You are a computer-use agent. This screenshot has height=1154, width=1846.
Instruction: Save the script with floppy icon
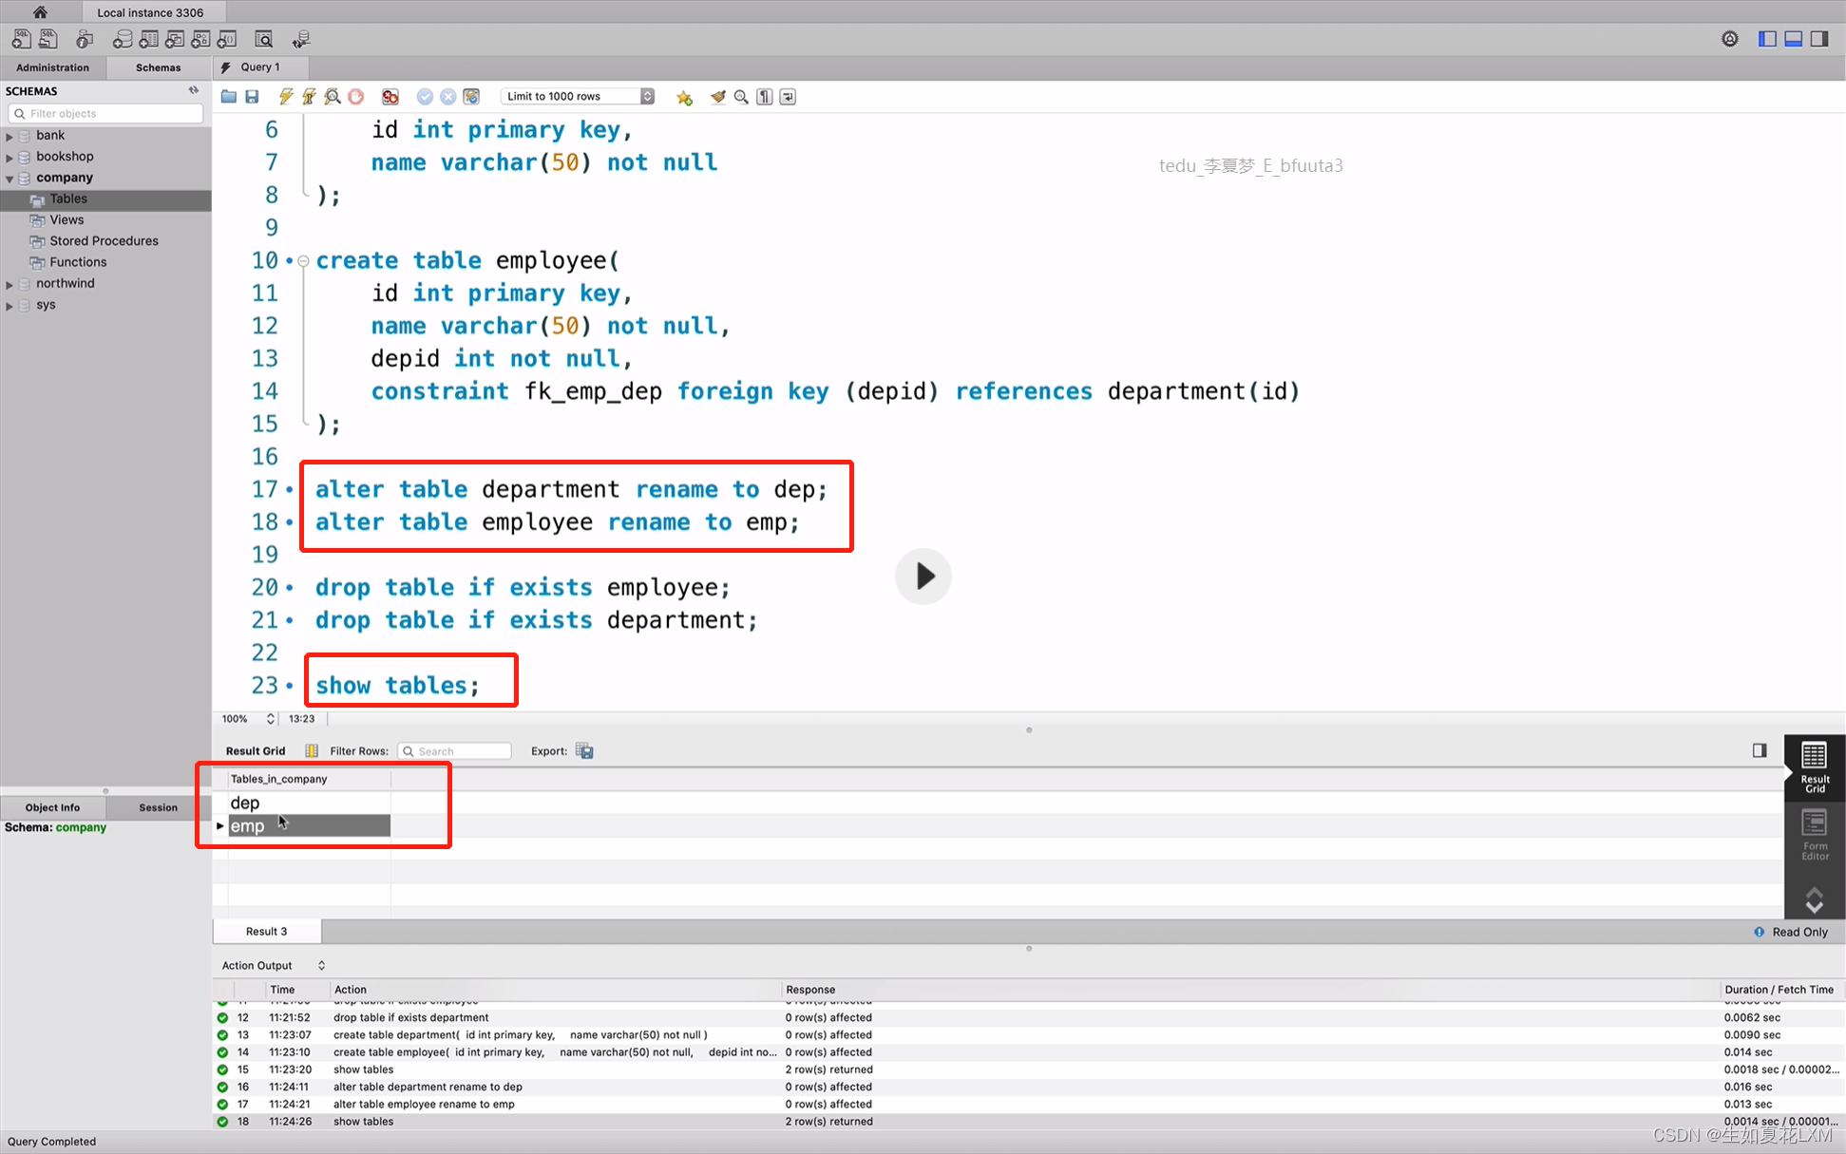[252, 97]
